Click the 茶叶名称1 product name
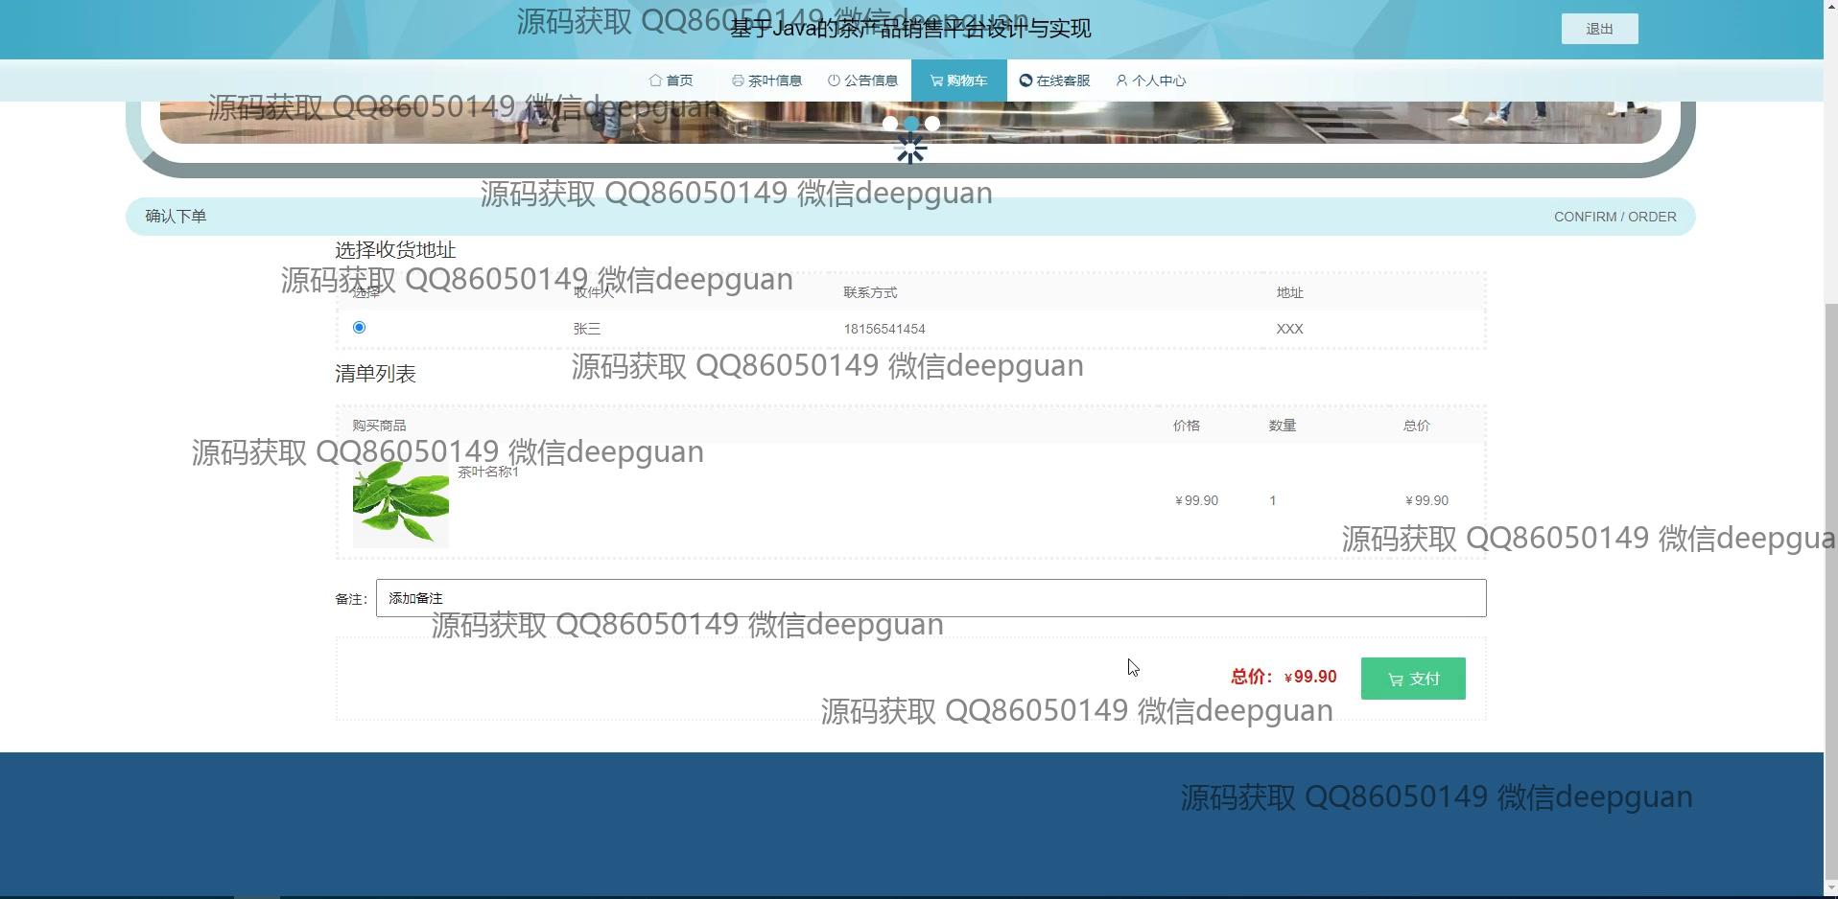Viewport: 1838px width, 899px height. pyautogui.click(x=488, y=472)
